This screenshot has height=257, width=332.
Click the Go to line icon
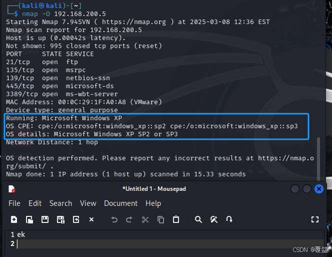click(x=229, y=219)
